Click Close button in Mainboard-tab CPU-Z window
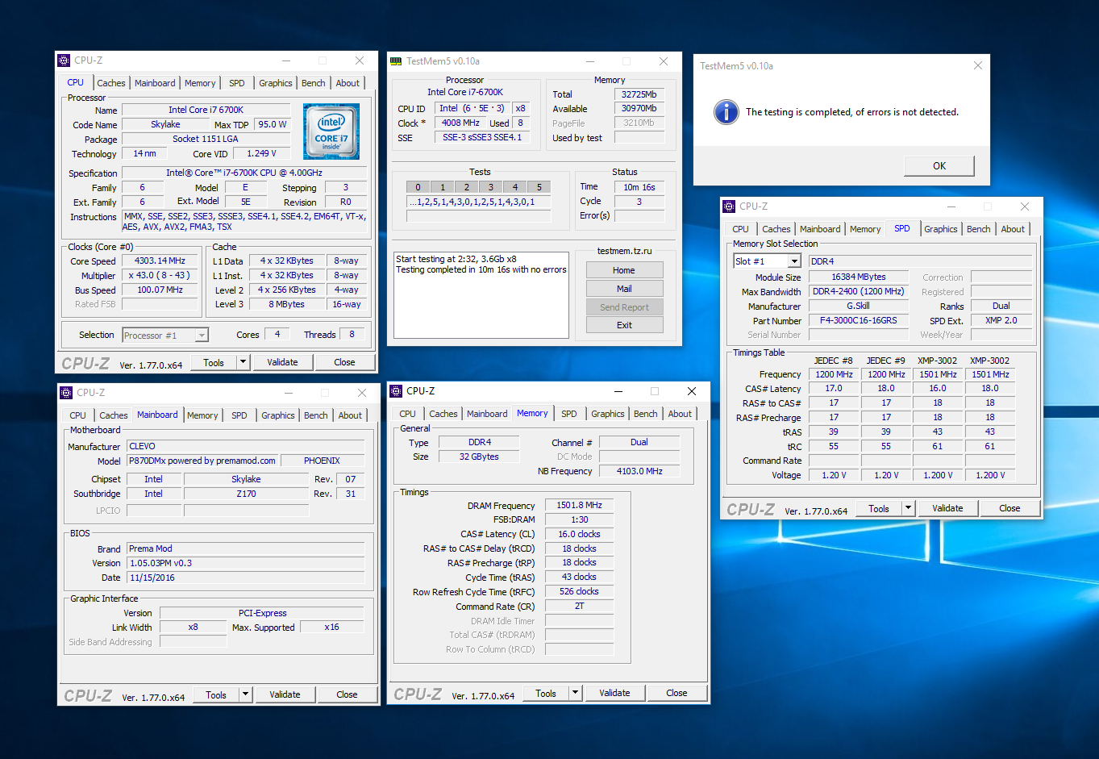 pos(347,694)
